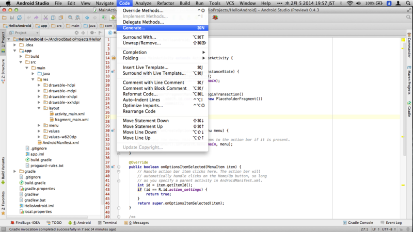This screenshot has height=232, width=413.
Task: Toggle the Gradle side tool window
Action: tap(409, 109)
